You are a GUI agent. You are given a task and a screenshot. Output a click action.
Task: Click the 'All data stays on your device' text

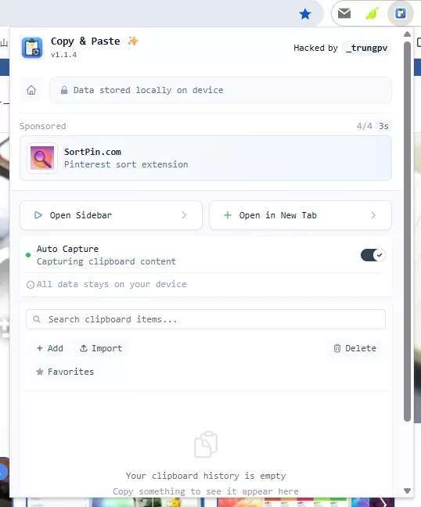pos(111,284)
